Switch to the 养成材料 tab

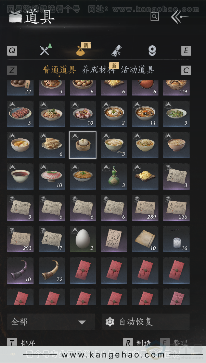(99, 70)
